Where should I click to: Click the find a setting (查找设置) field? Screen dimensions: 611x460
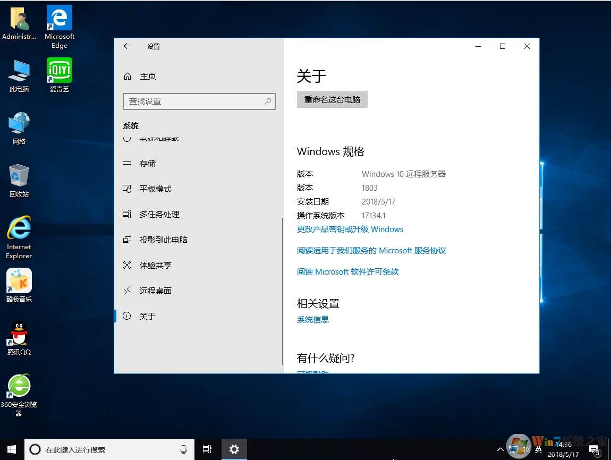click(x=194, y=101)
